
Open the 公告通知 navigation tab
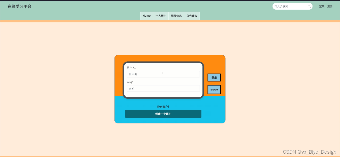(192, 16)
